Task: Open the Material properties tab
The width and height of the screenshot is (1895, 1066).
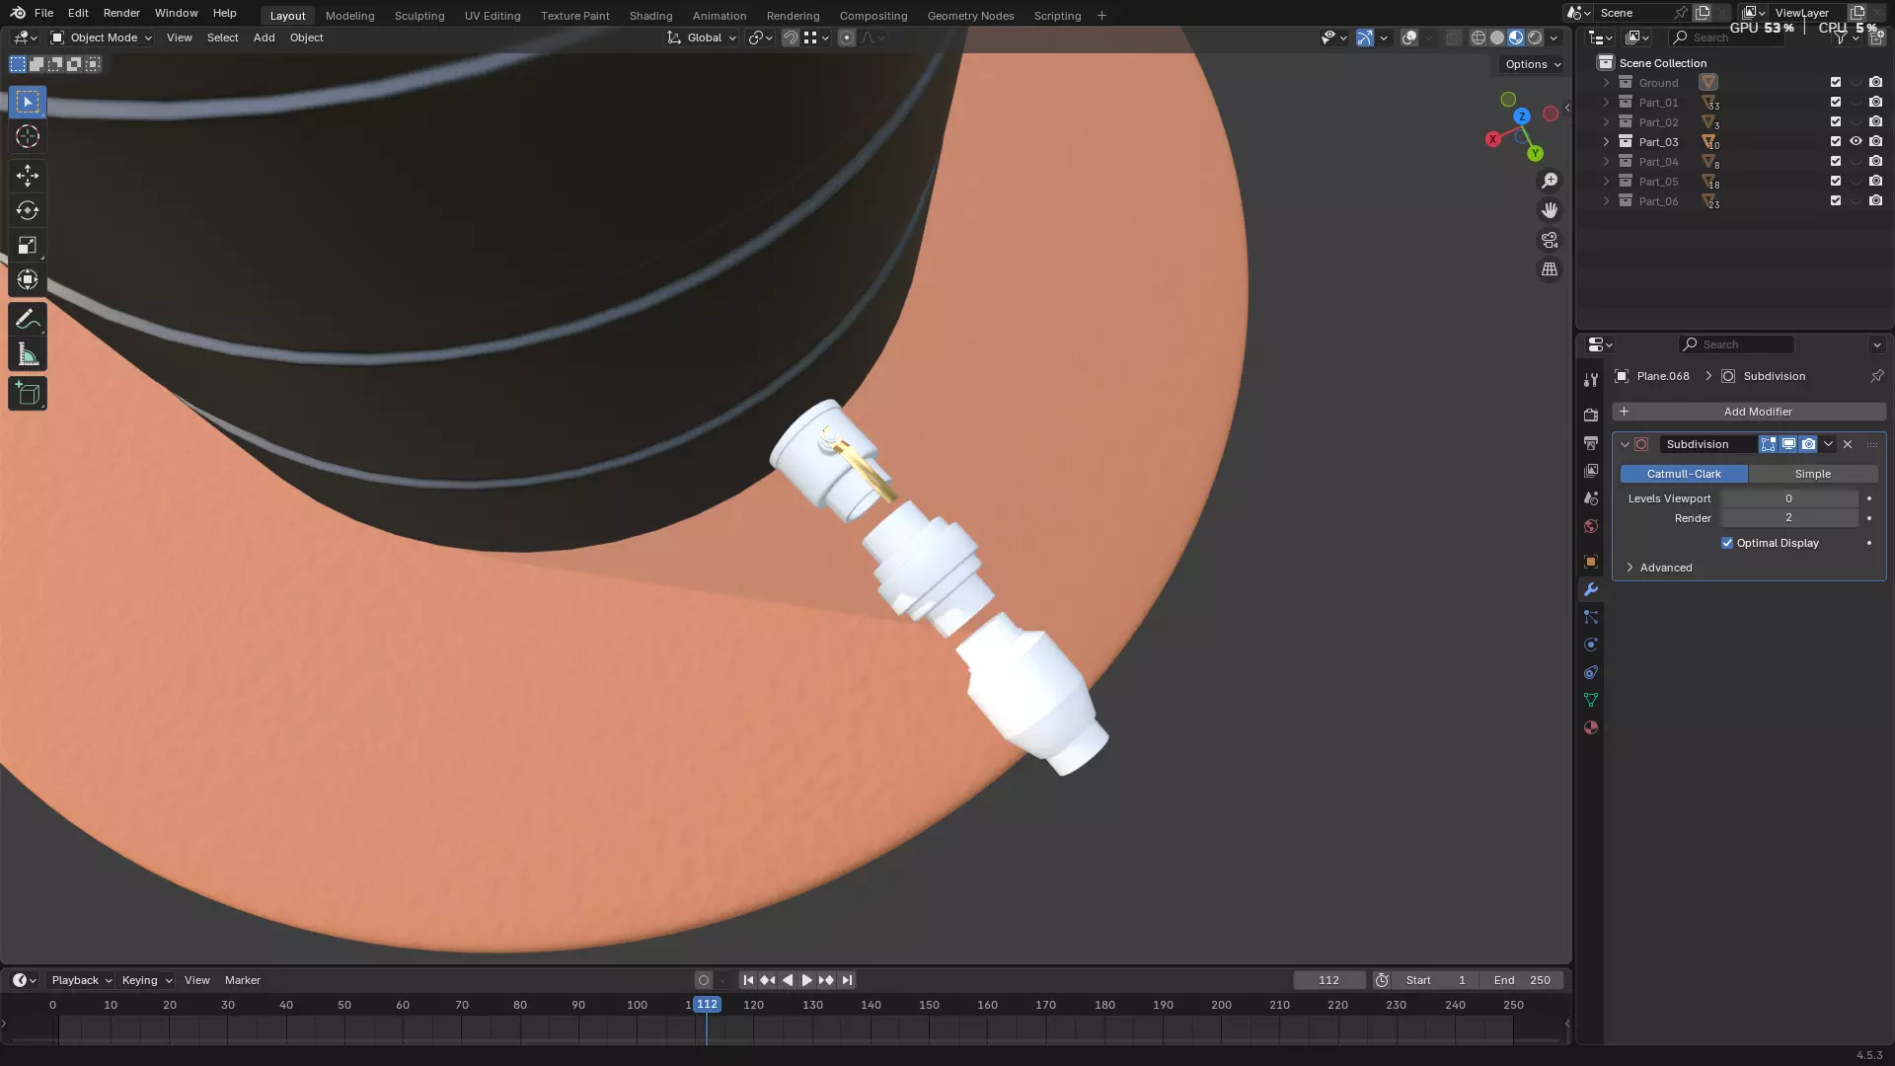Action: pos(1590,727)
